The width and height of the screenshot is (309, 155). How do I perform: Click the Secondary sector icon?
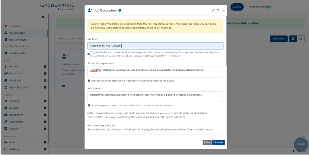click(6, 73)
